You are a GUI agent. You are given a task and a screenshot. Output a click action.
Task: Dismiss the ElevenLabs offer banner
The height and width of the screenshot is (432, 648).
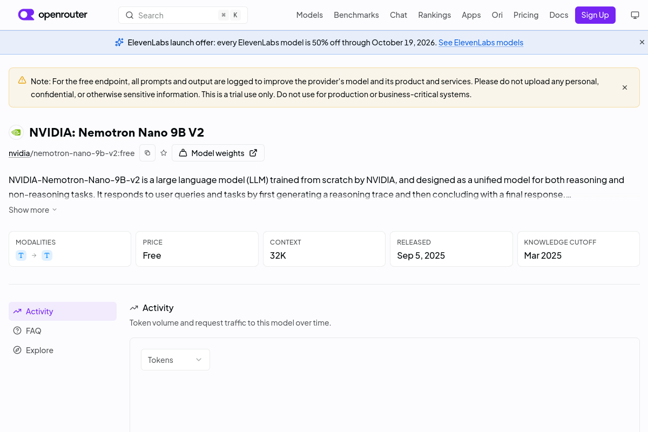pos(642,42)
